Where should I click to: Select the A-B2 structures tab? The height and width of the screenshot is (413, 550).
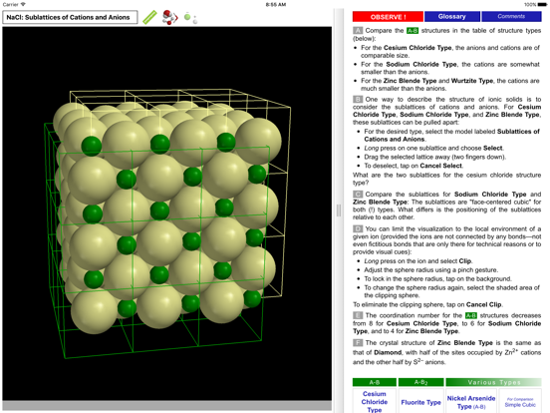point(420,382)
